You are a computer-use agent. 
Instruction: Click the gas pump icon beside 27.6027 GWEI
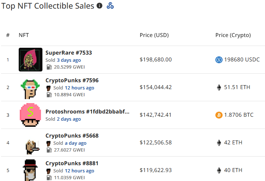tap(49, 150)
